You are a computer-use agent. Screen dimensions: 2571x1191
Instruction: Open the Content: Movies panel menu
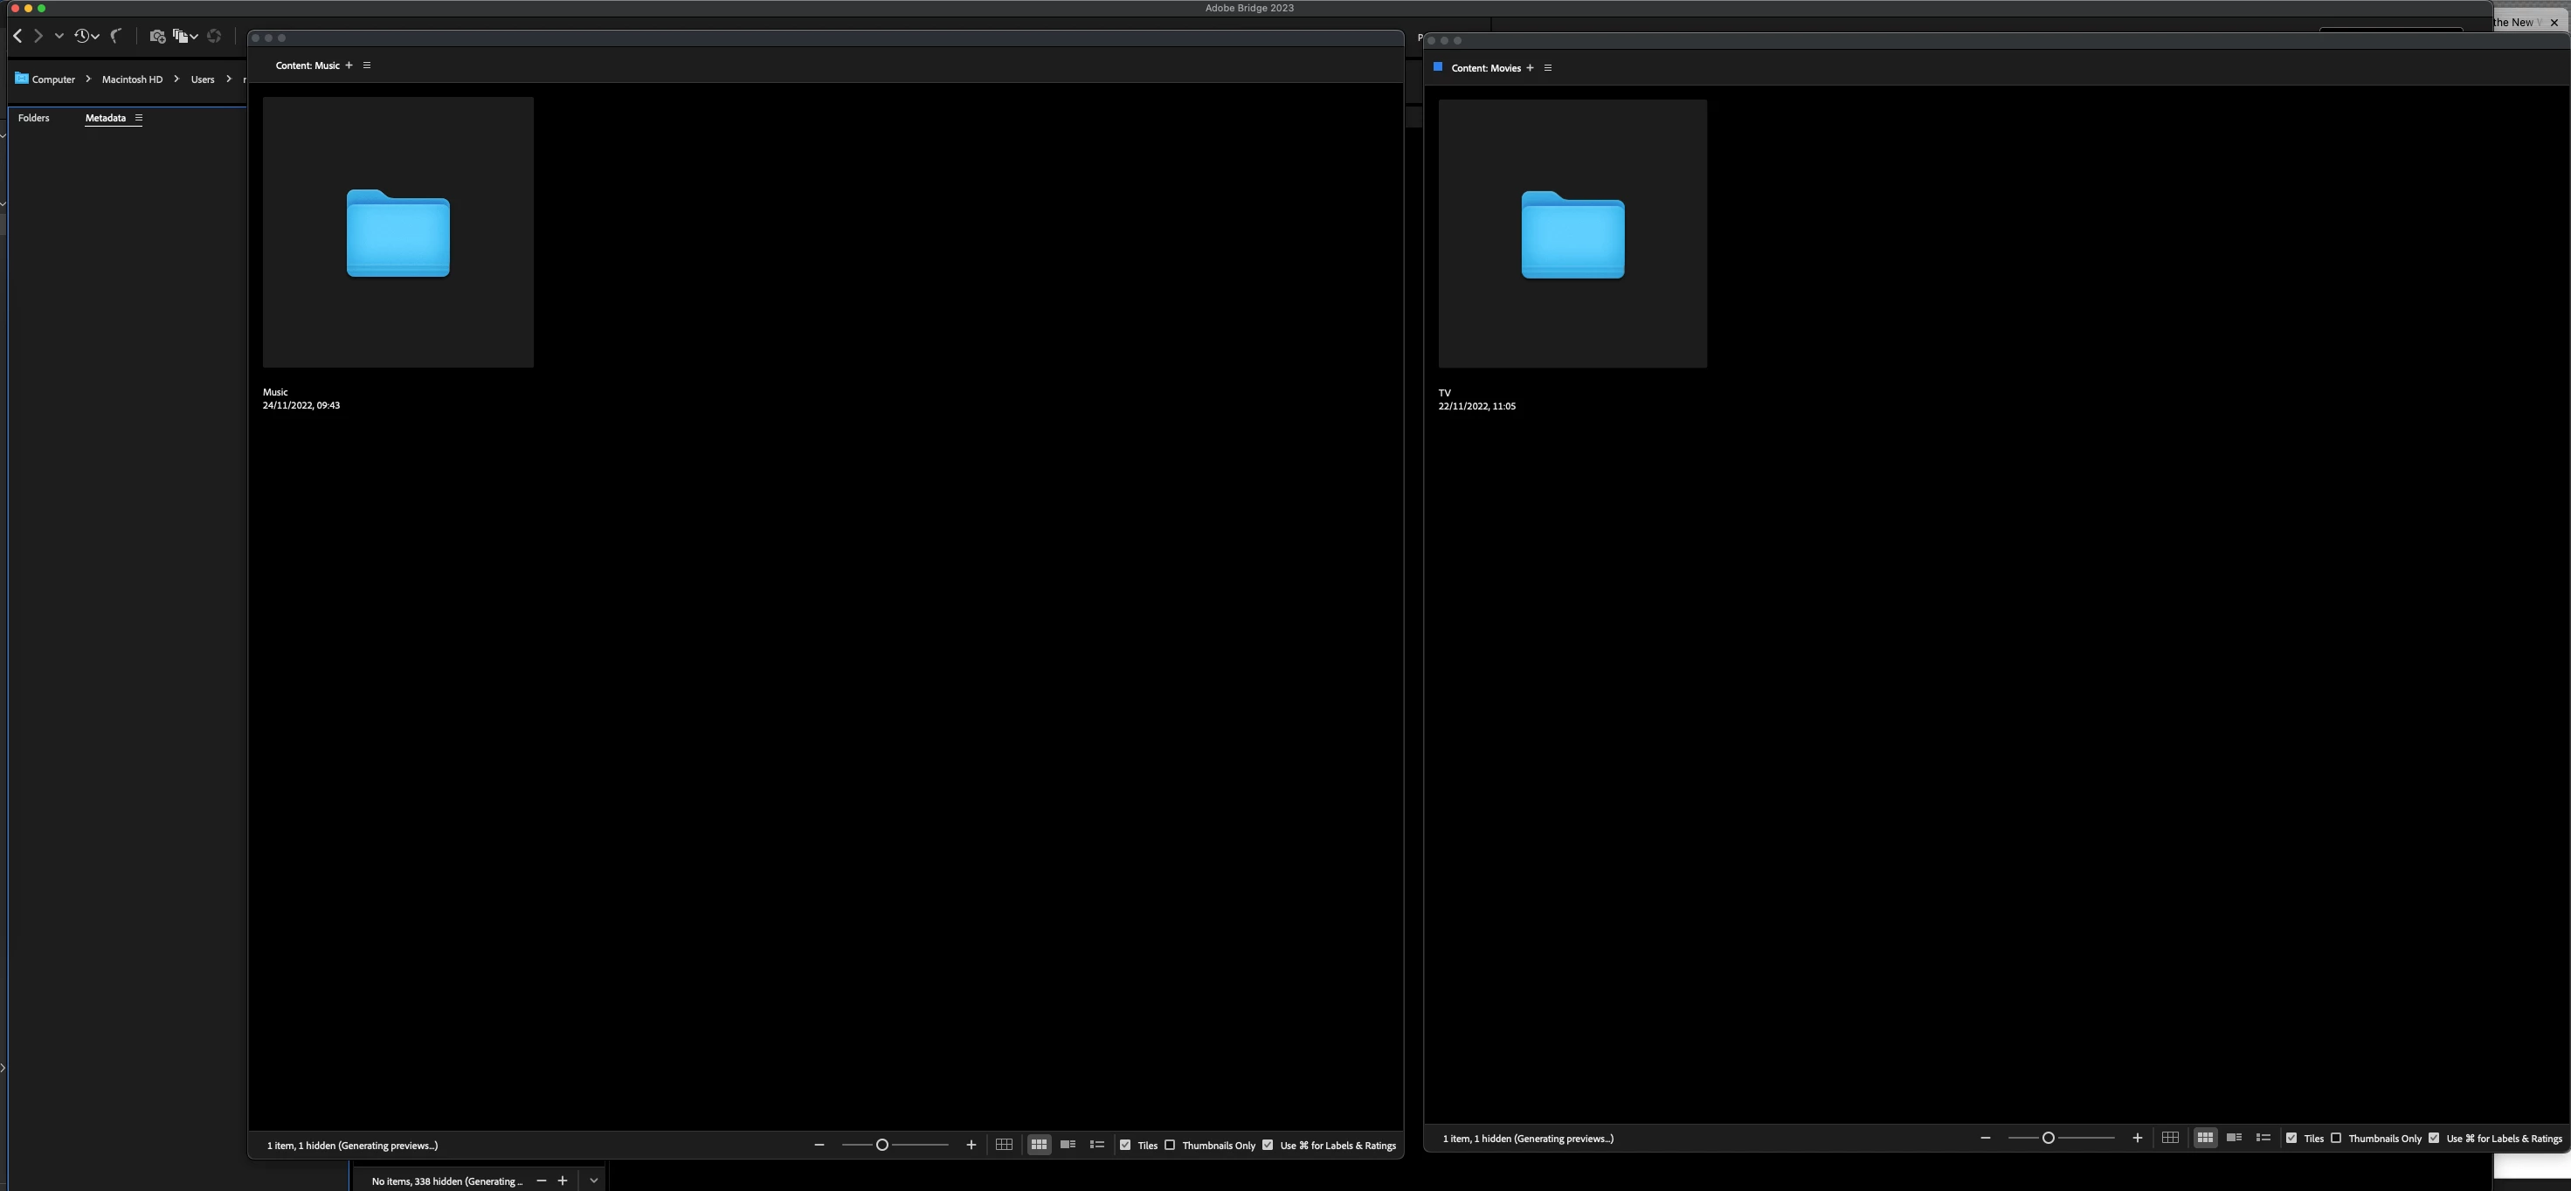[1548, 68]
